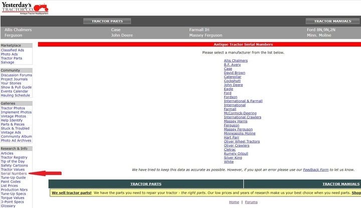Open Tractor Registry sidebar link
Viewport: 361px width, 208px height.
coord(14,157)
